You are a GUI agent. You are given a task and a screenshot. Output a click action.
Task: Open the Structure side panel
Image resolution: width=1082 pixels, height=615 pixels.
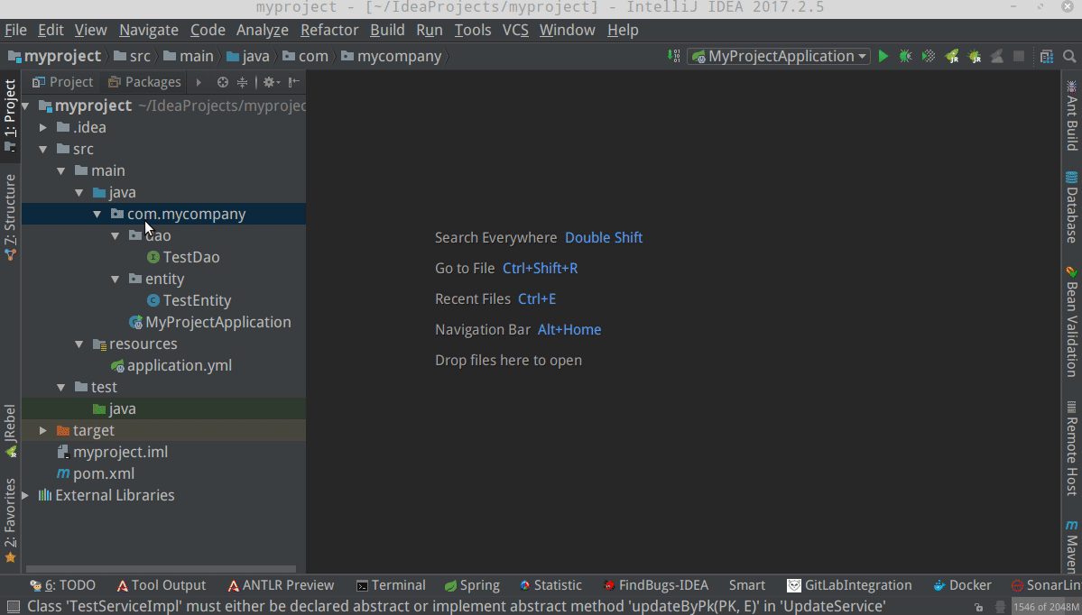(10, 218)
